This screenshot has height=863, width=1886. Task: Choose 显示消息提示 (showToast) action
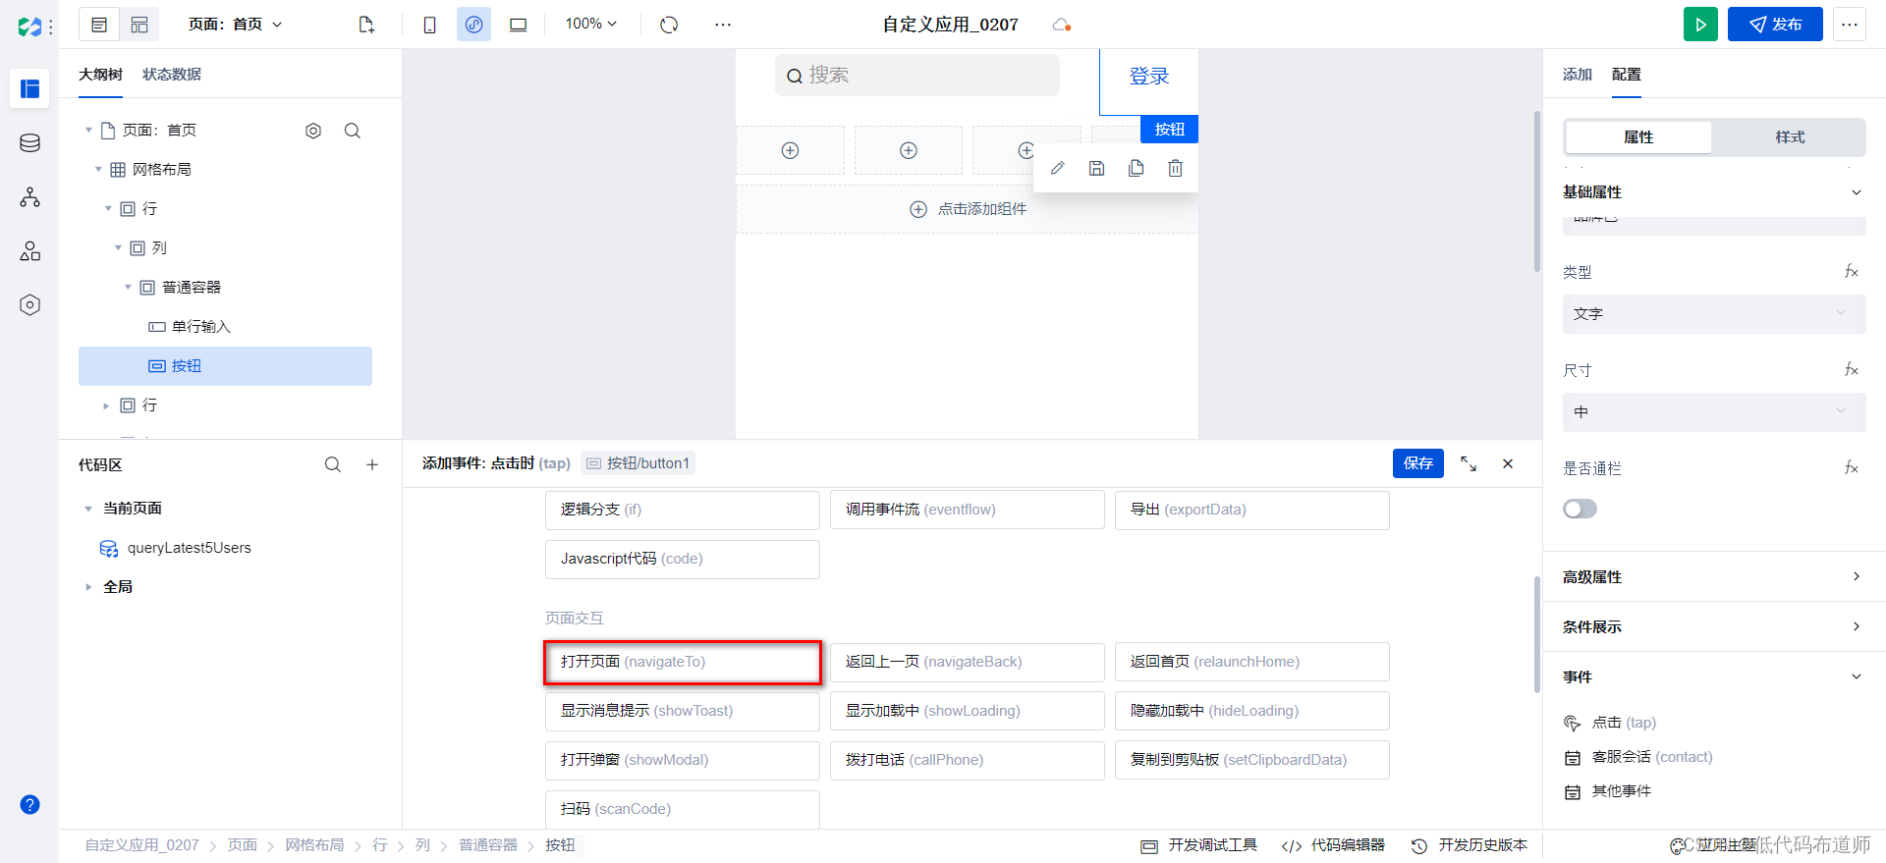[683, 711]
